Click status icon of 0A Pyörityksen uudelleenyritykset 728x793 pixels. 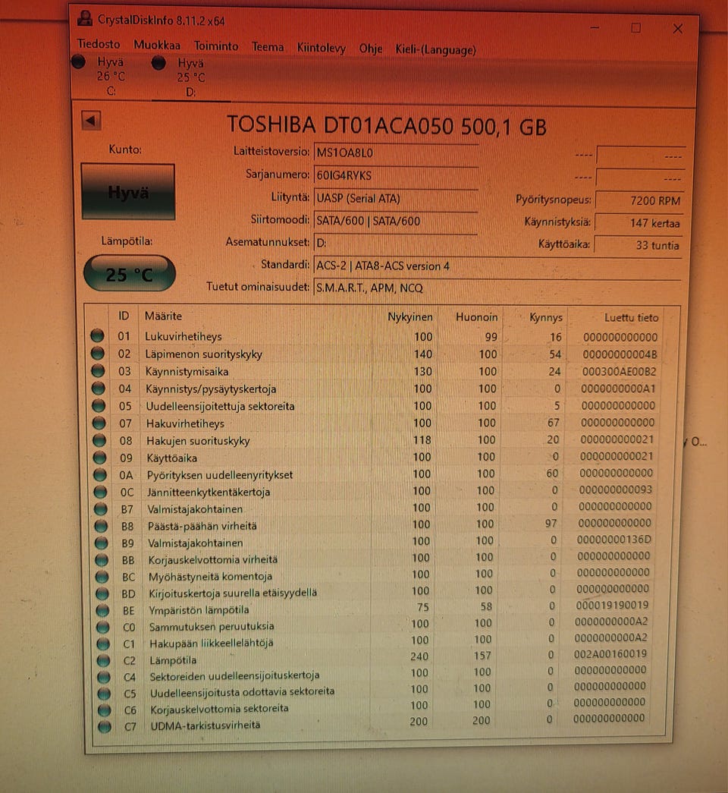pyautogui.click(x=100, y=474)
